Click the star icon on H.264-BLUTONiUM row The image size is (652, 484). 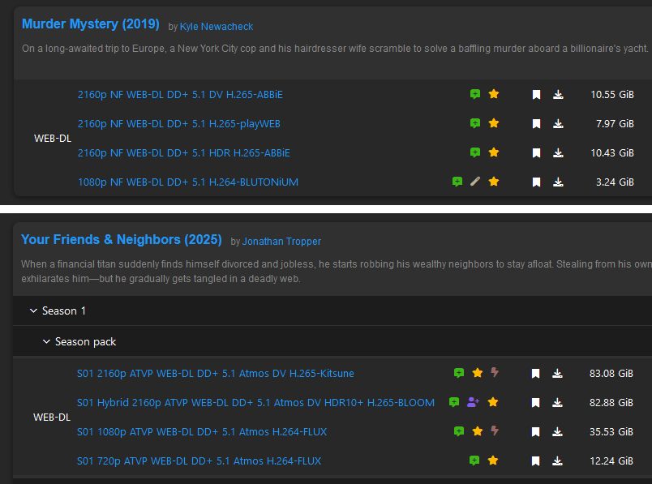(x=494, y=182)
